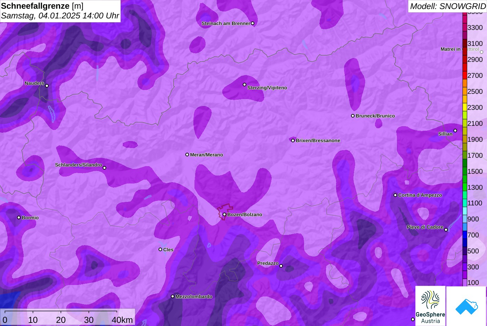The height and width of the screenshot is (326, 487).
Task: Click the Mezzolombardo label text
Action: [194, 296]
